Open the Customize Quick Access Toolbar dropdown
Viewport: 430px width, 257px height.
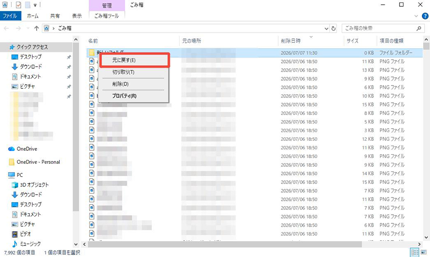(35, 5)
